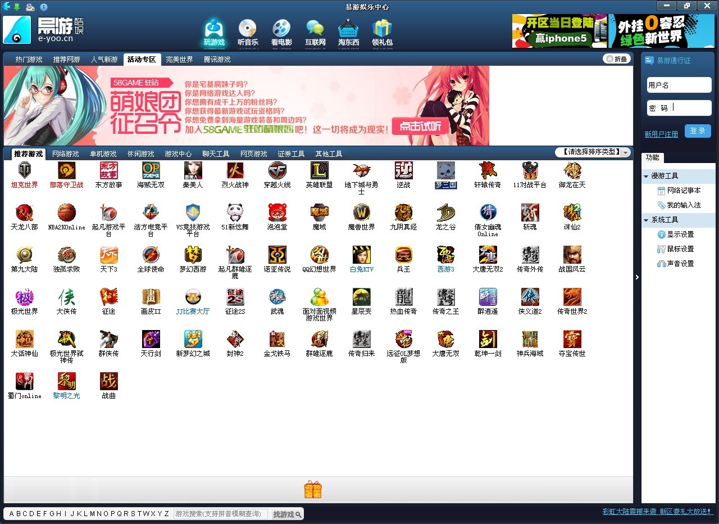Launch the 英雄联盟 game icon
The width and height of the screenshot is (719, 524).
tap(319, 171)
